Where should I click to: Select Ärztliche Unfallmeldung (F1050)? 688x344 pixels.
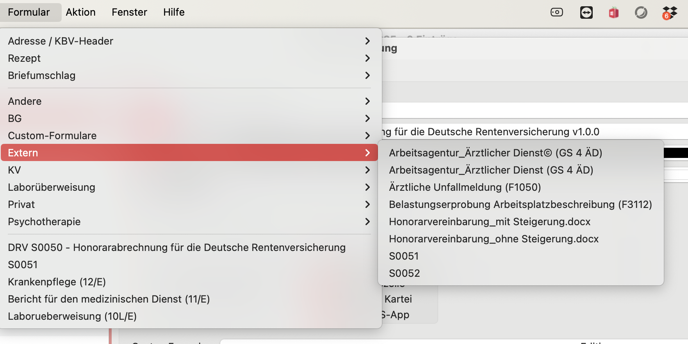521,187
